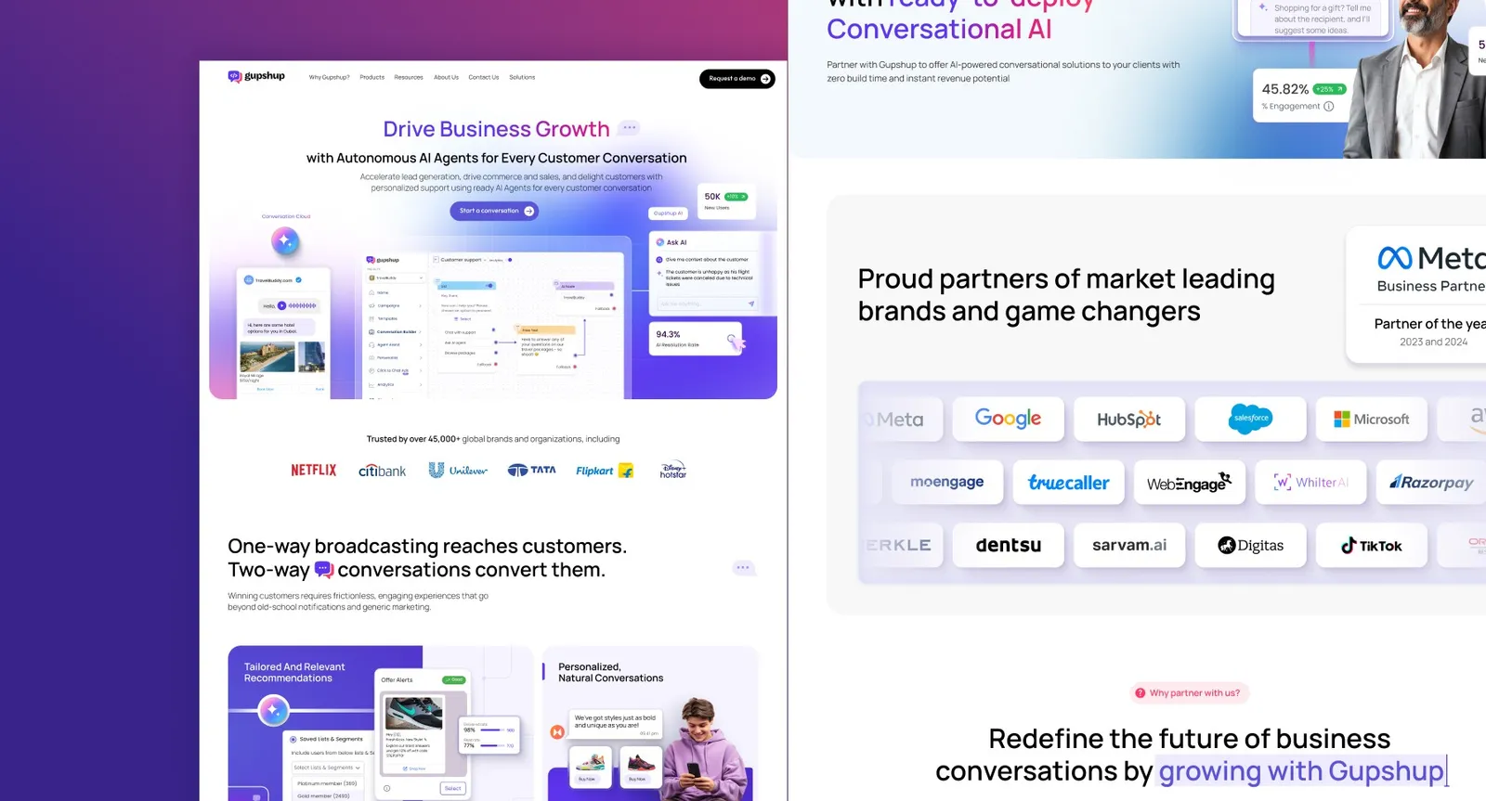Click the sparkle orb in Recommendations card
Image resolution: width=1486 pixels, height=801 pixels.
point(273,711)
